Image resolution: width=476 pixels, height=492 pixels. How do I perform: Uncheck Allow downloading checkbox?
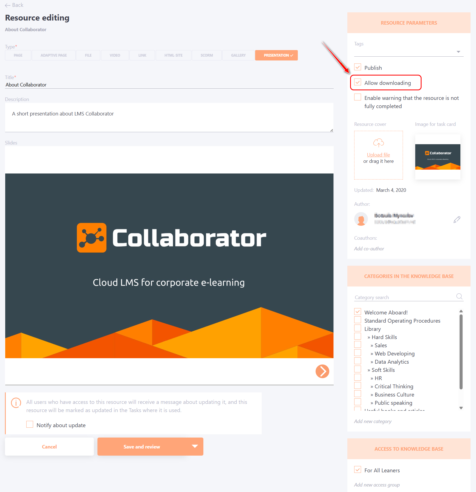click(357, 82)
